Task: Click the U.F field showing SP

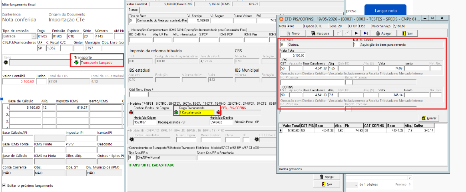Action: [x=41, y=48]
